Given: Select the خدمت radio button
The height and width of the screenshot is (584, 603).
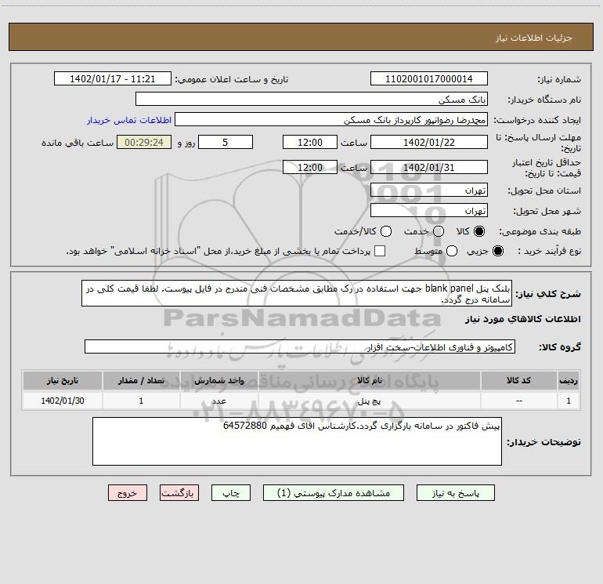Looking at the screenshot, I should pos(439,231).
